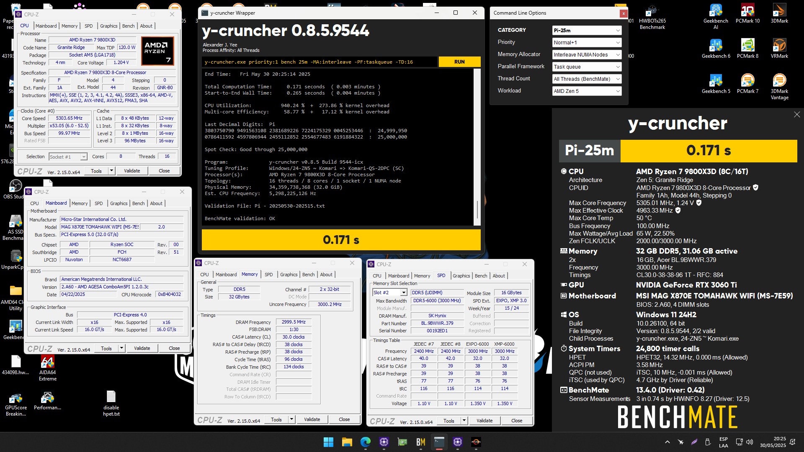
Task: Click Ryzen Master taskbar icon
Action: pyautogui.click(x=476, y=442)
